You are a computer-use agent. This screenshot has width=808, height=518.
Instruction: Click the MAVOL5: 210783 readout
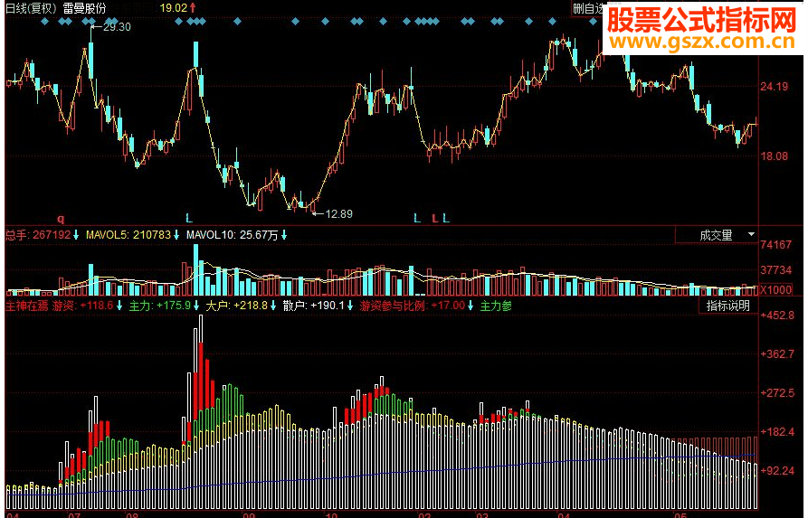pyautogui.click(x=128, y=235)
